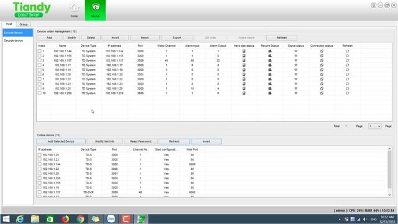Image resolution: width=398 pixels, height=224 pixels.
Task: Open the page number dropdown
Action: [x=374, y=126]
